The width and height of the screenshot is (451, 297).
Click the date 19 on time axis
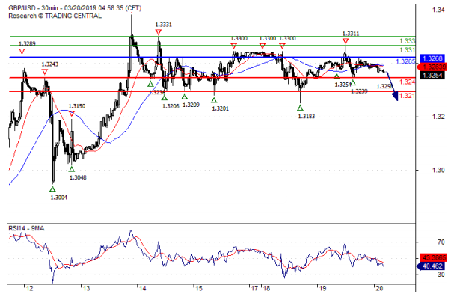[322, 288]
